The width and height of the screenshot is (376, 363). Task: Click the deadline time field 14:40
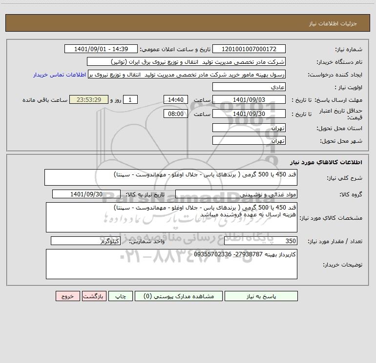point(175,99)
